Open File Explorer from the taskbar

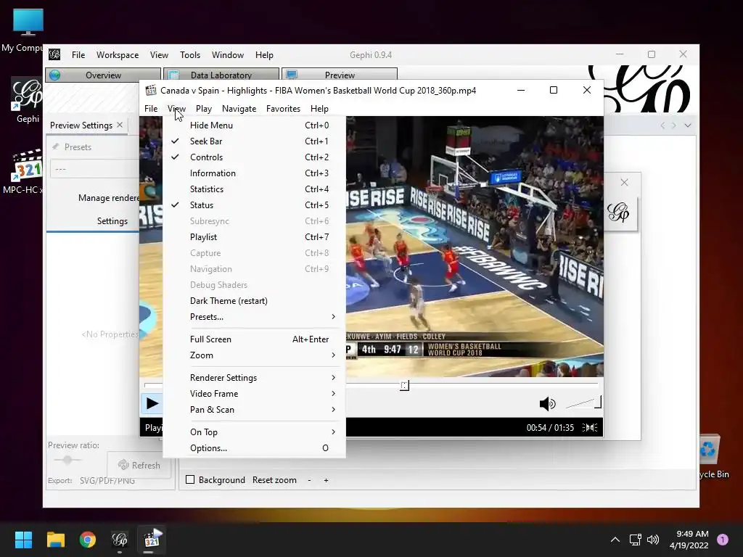55,539
